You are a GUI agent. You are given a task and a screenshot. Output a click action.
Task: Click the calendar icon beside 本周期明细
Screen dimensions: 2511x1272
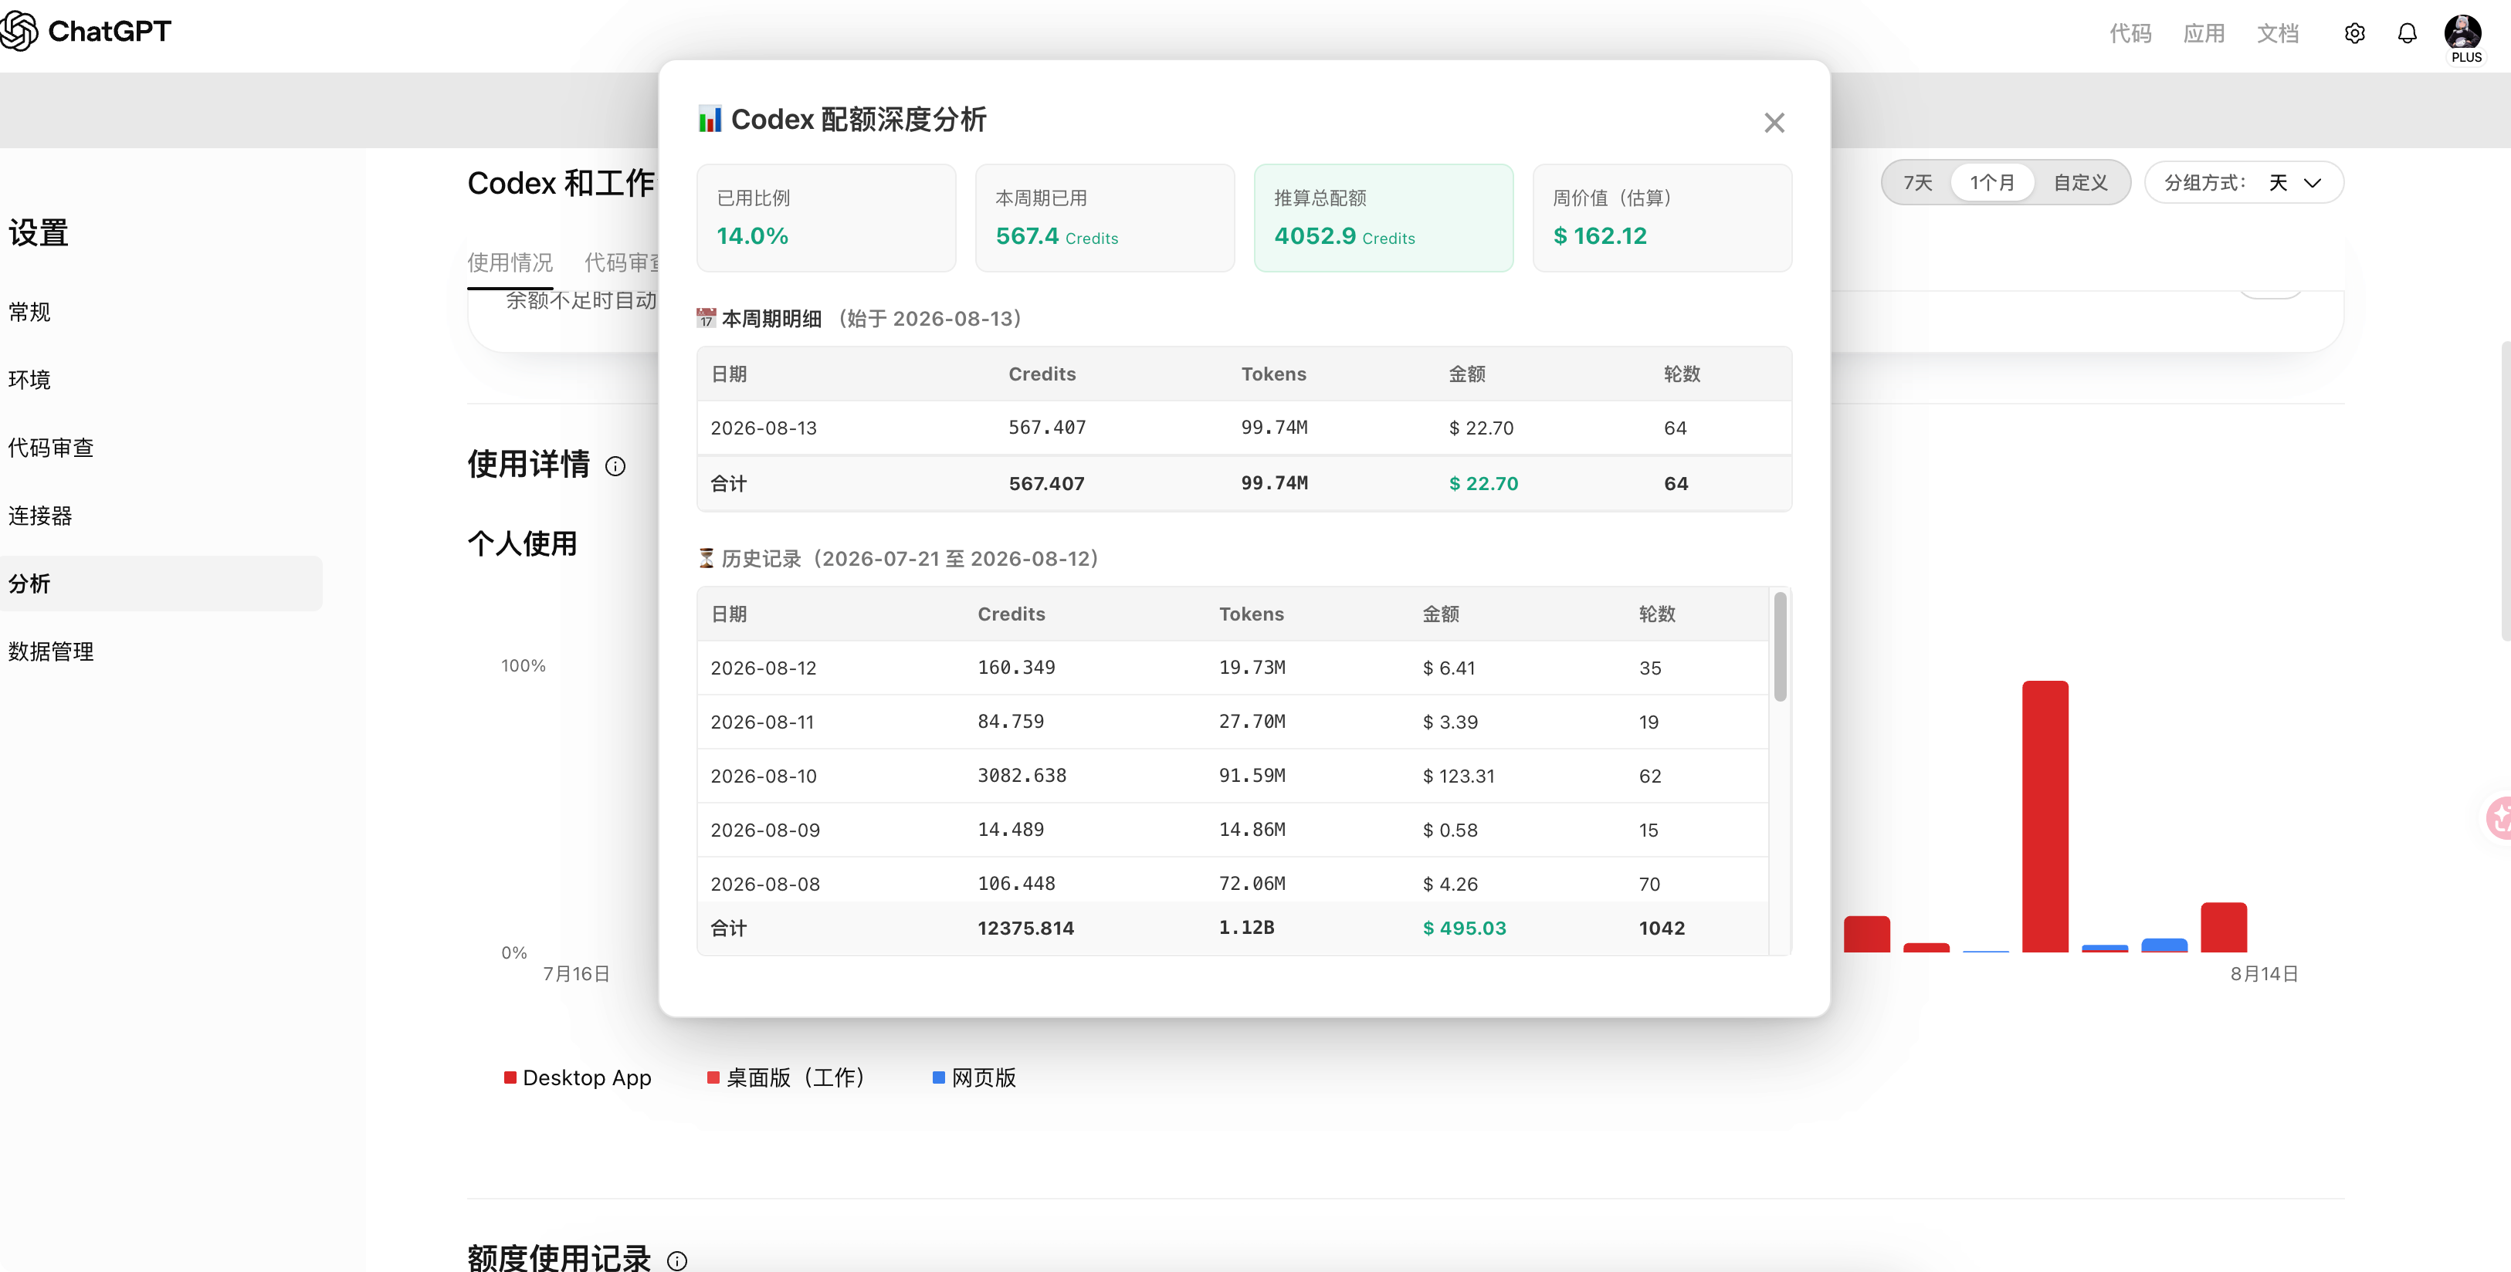706,318
